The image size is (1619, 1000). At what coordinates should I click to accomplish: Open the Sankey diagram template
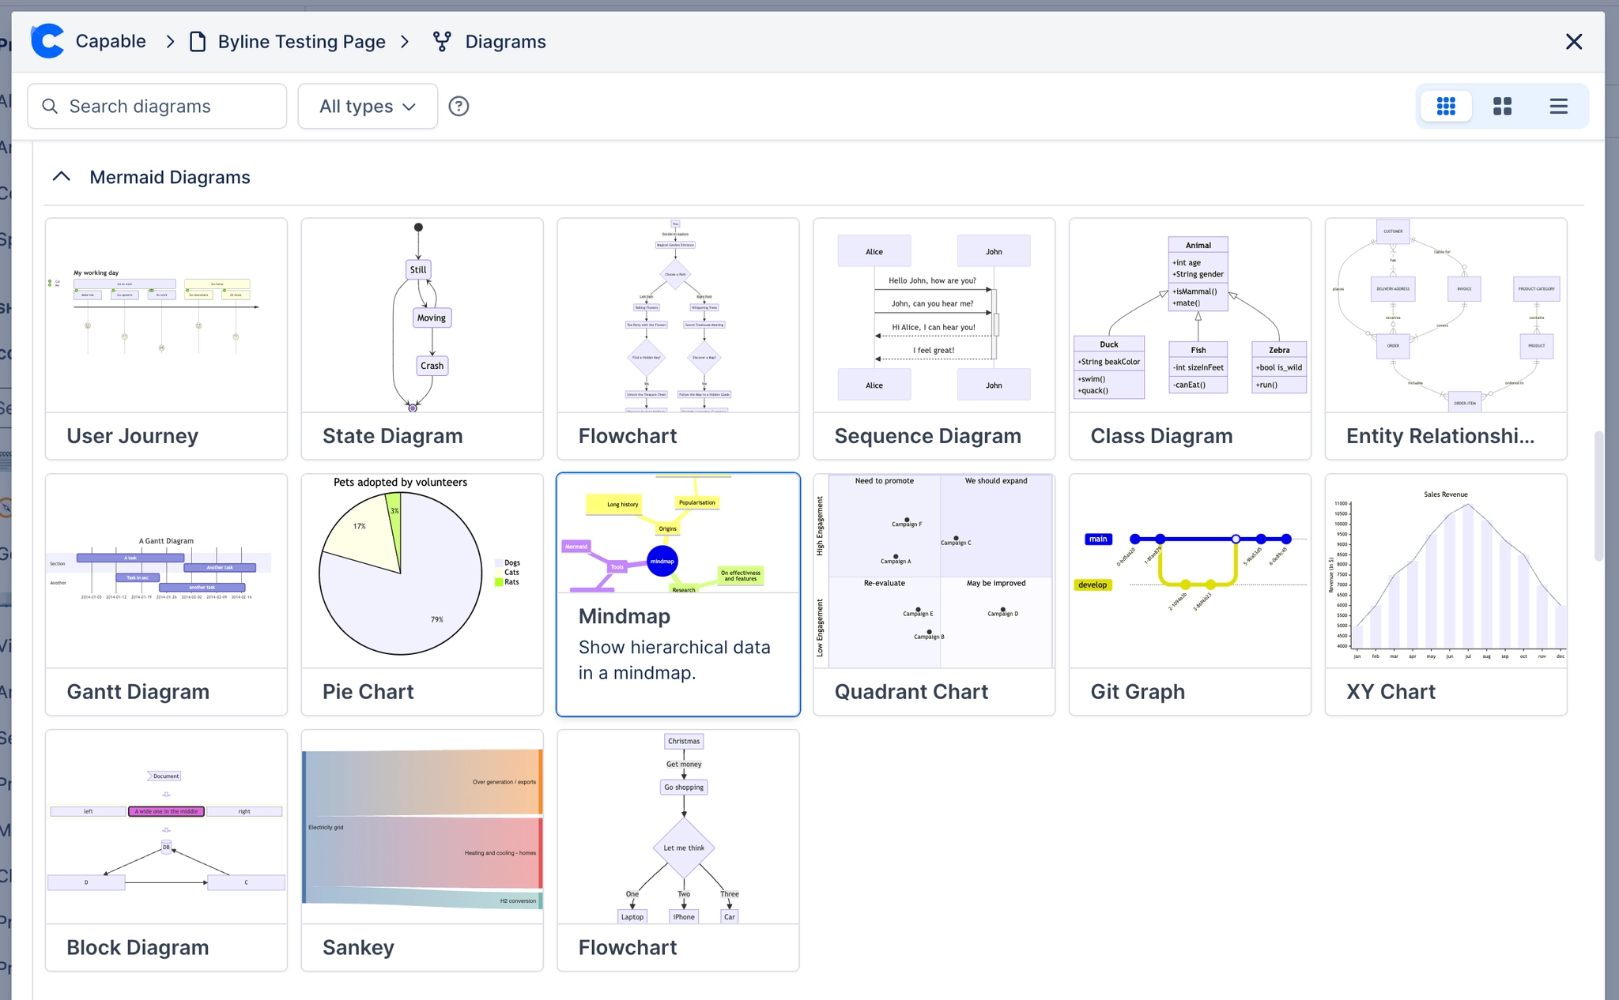click(x=421, y=849)
